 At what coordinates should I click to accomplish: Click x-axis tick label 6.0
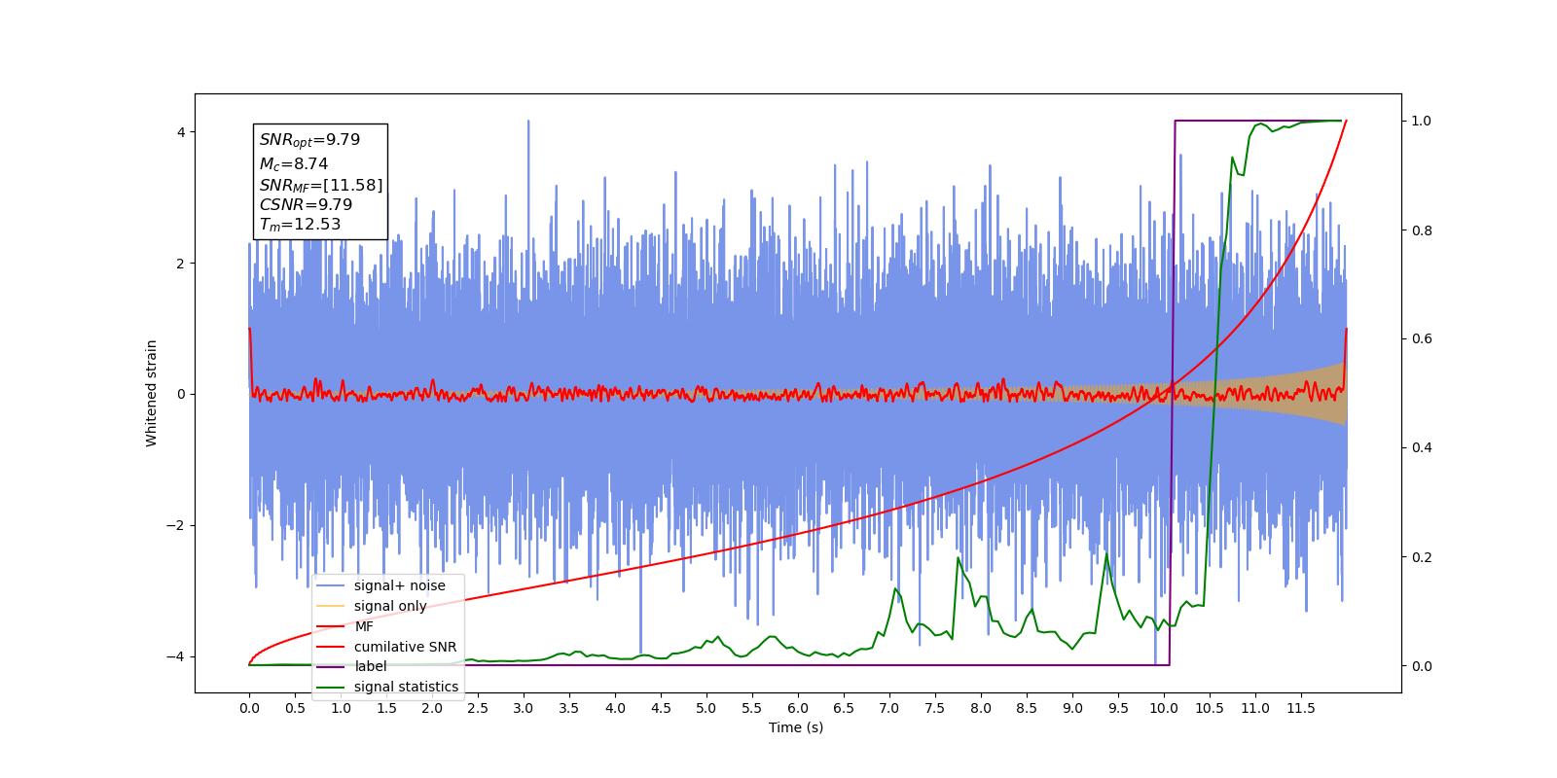pyautogui.click(x=798, y=708)
